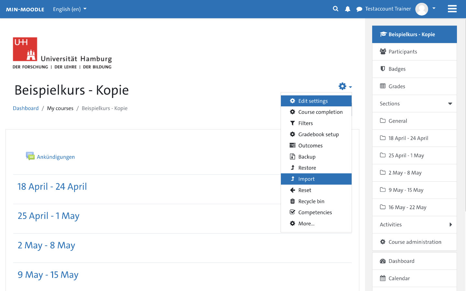Toggle the hamburger side menu
Image resolution: width=466 pixels, height=291 pixels.
(452, 9)
